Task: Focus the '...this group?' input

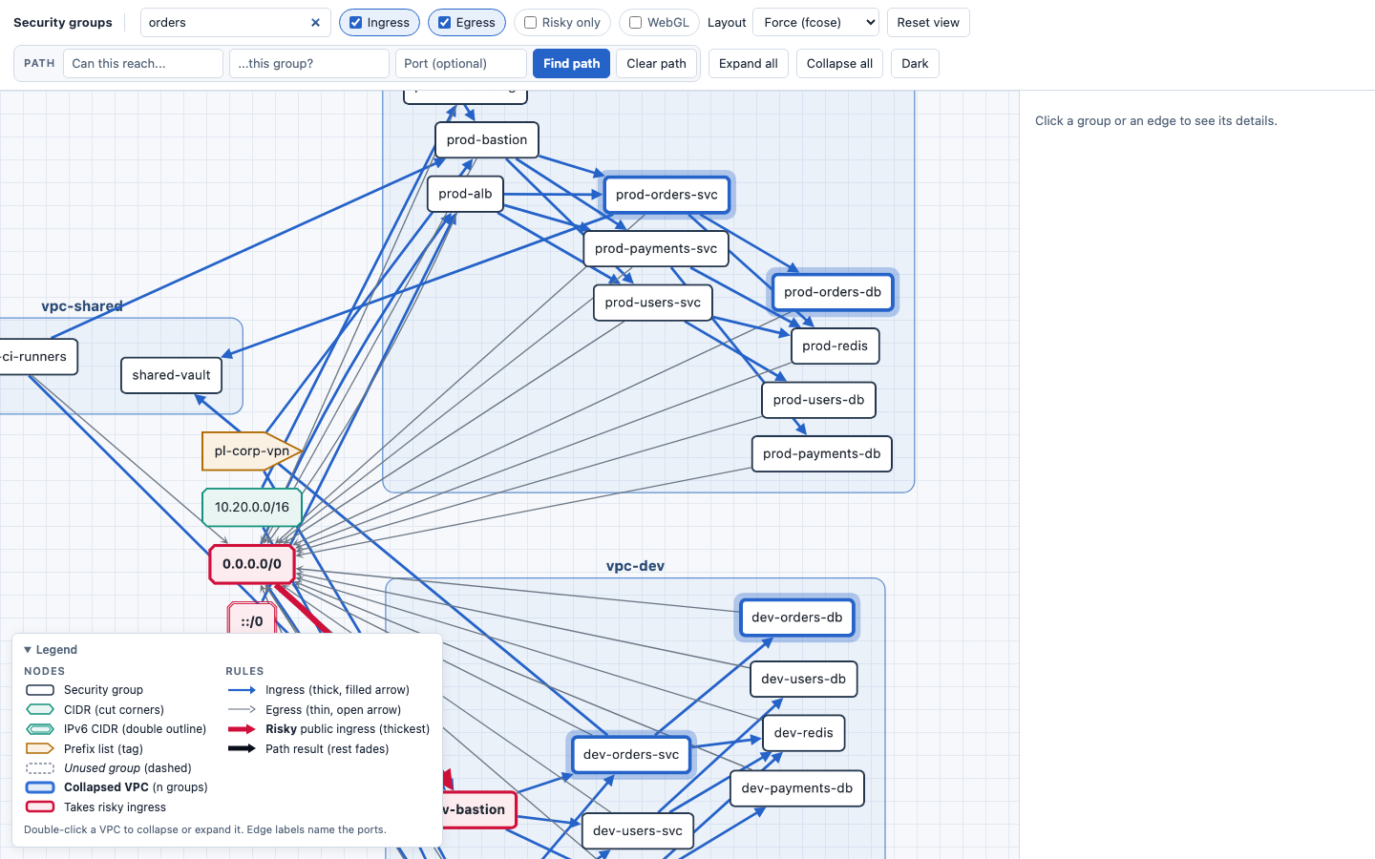Action: coord(309,64)
